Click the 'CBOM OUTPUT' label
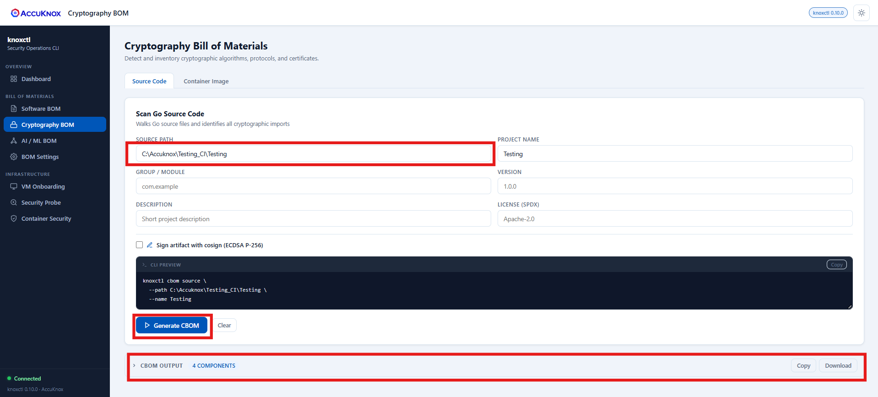 pyautogui.click(x=162, y=365)
